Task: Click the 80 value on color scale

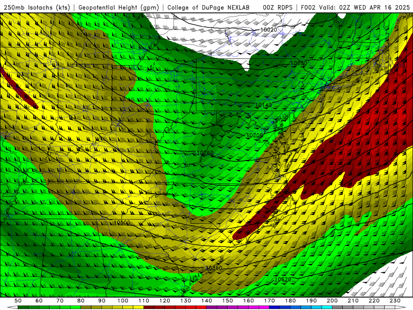Action: tap(81, 301)
